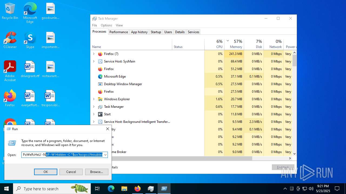The height and width of the screenshot is (194, 346).
Task: Switch to the Services tab
Action: [194, 32]
